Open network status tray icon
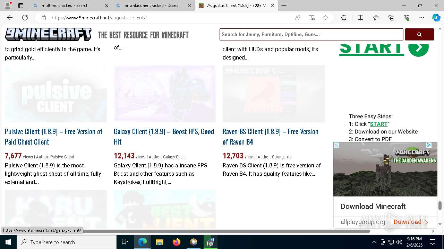This screenshot has height=249, width=444. 391,242
